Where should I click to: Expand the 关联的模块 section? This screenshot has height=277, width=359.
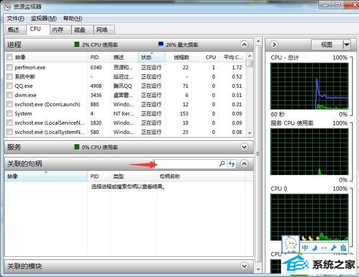244,266
